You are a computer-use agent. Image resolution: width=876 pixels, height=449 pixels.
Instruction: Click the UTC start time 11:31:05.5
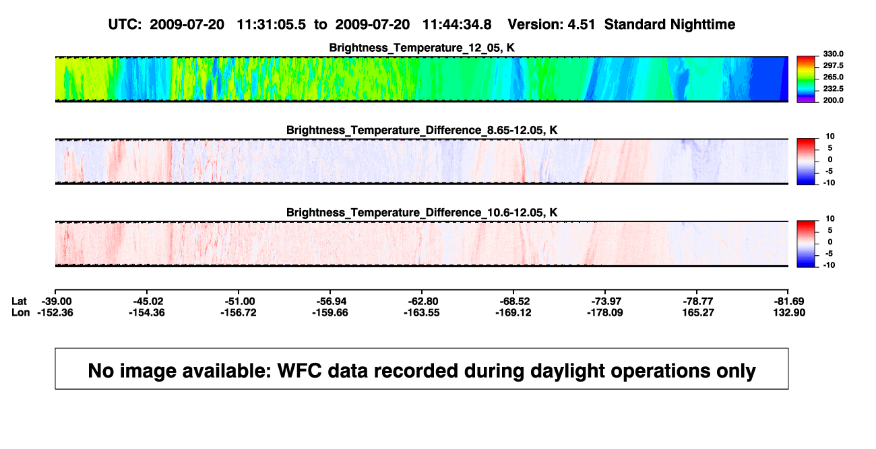pyautogui.click(x=273, y=24)
